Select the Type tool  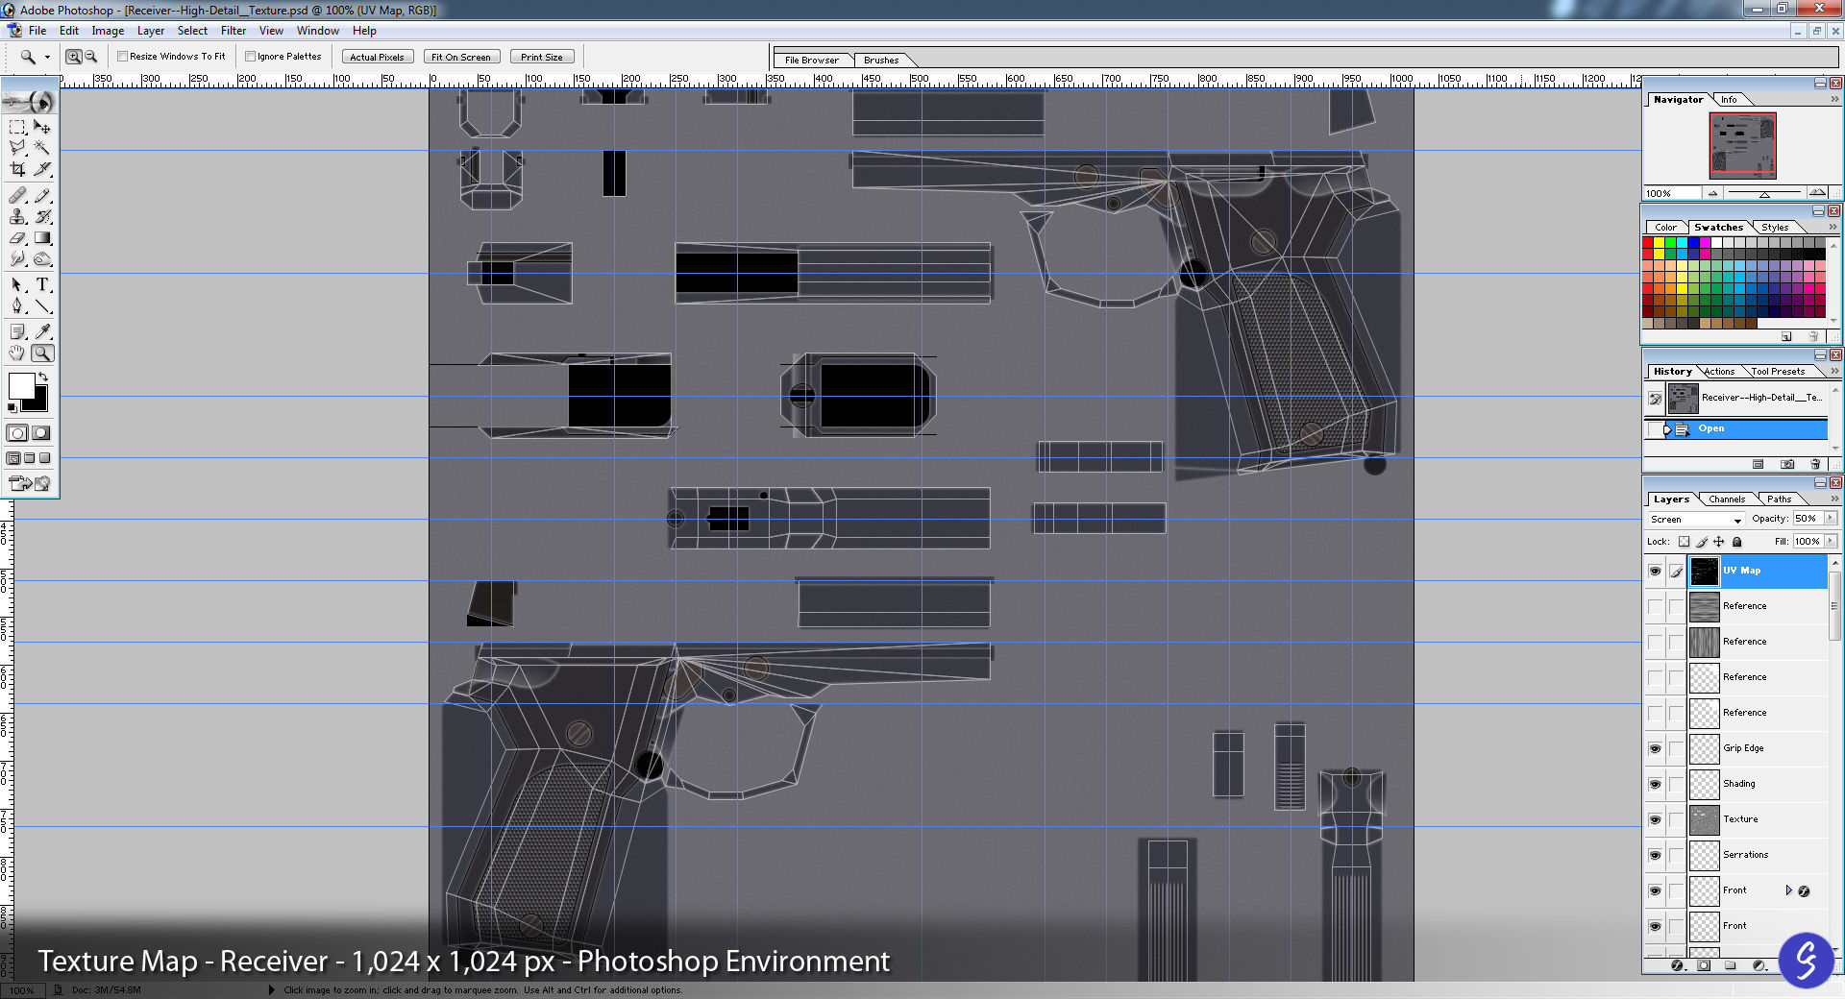(x=42, y=285)
